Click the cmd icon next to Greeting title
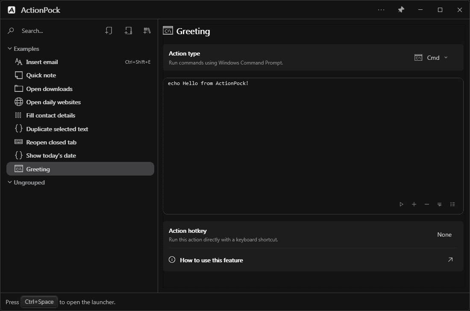This screenshot has width=470, height=311. 168,31
